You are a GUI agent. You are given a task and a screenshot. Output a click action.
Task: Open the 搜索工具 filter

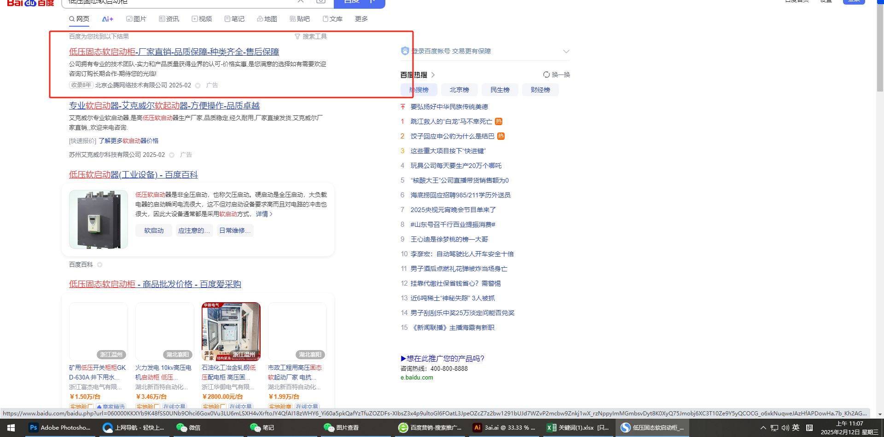pyautogui.click(x=311, y=36)
